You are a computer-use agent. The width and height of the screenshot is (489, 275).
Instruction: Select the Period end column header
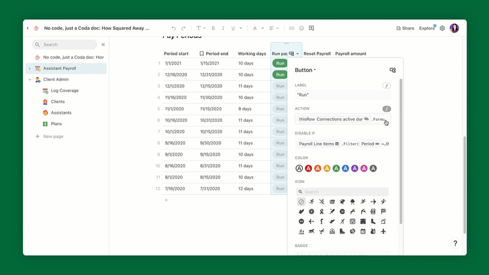point(214,53)
